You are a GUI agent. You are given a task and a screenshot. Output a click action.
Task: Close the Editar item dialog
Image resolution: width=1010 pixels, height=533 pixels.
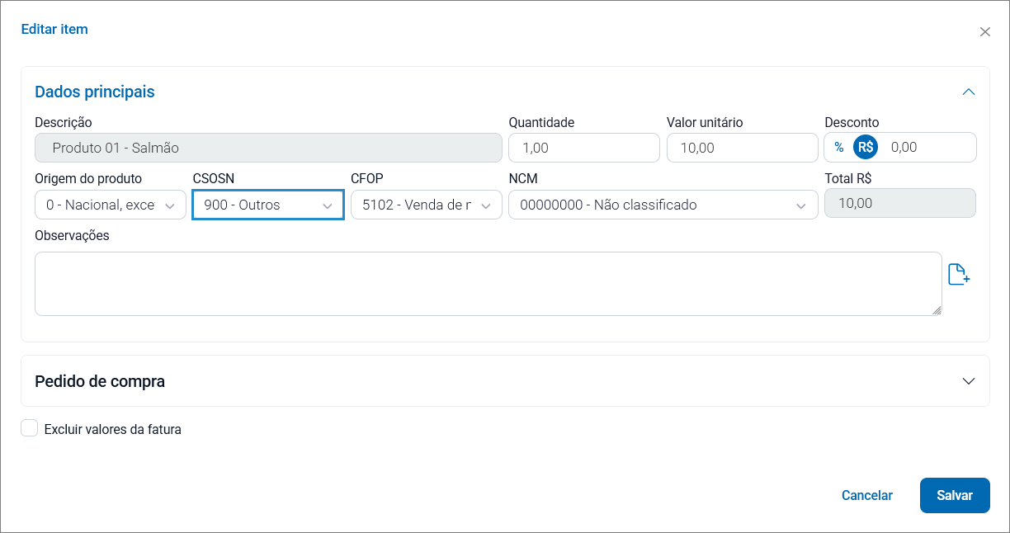click(x=984, y=32)
